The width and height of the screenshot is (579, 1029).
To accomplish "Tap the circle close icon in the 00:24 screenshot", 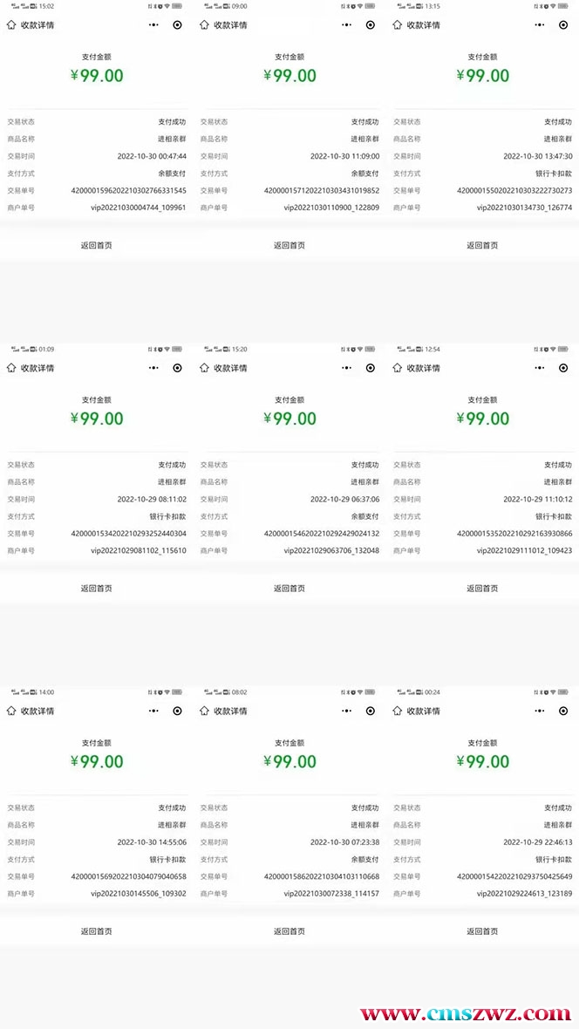I will 563,711.
